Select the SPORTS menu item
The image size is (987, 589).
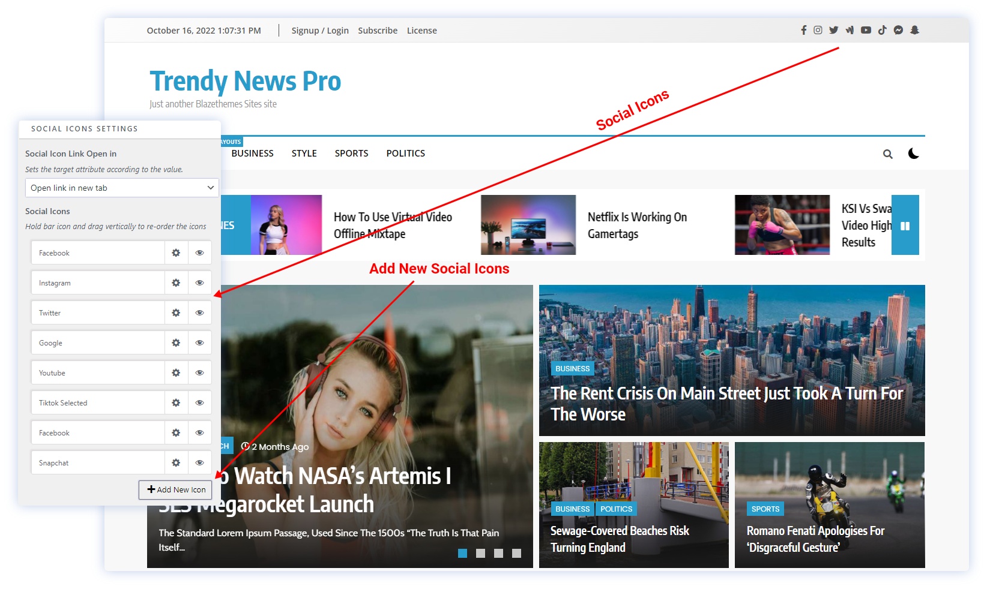(x=351, y=154)
